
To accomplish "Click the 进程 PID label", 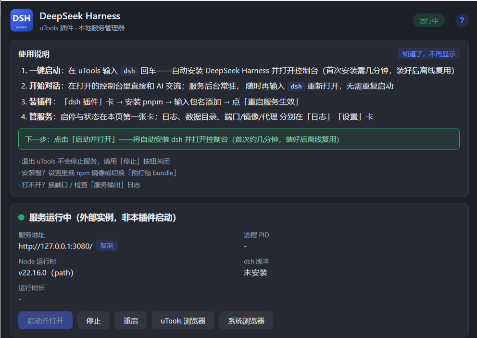I will click(256, 235).
